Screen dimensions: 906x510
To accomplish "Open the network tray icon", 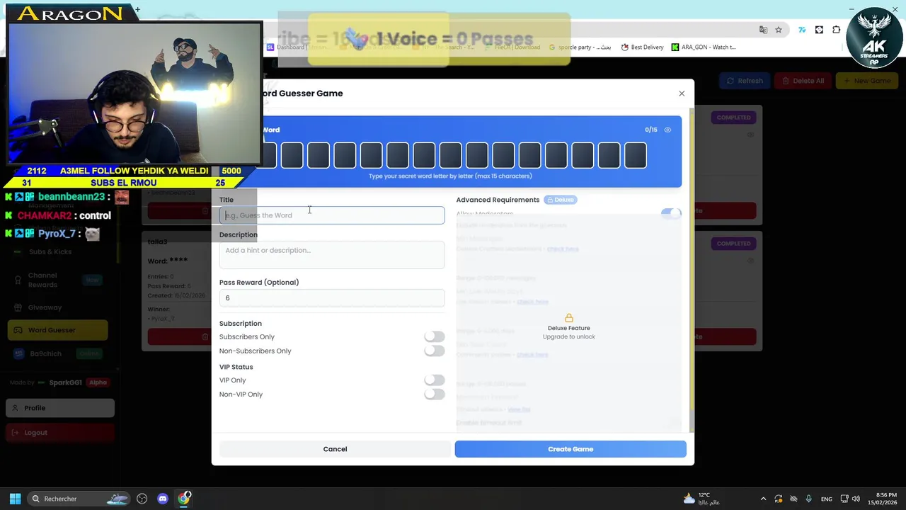I will click(x=844, y=499).
